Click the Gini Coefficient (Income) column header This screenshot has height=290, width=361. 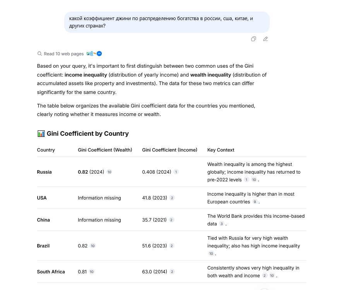click(x=169, y=150)
